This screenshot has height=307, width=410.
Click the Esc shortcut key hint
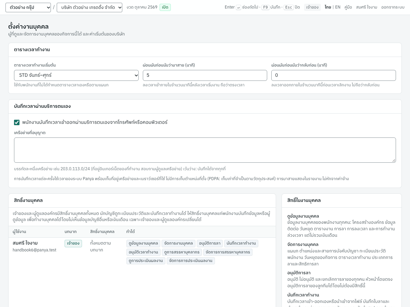(x=289, y=7)
